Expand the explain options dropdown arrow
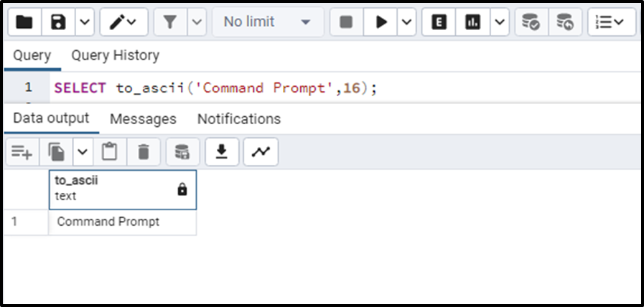 coord(500,22)
